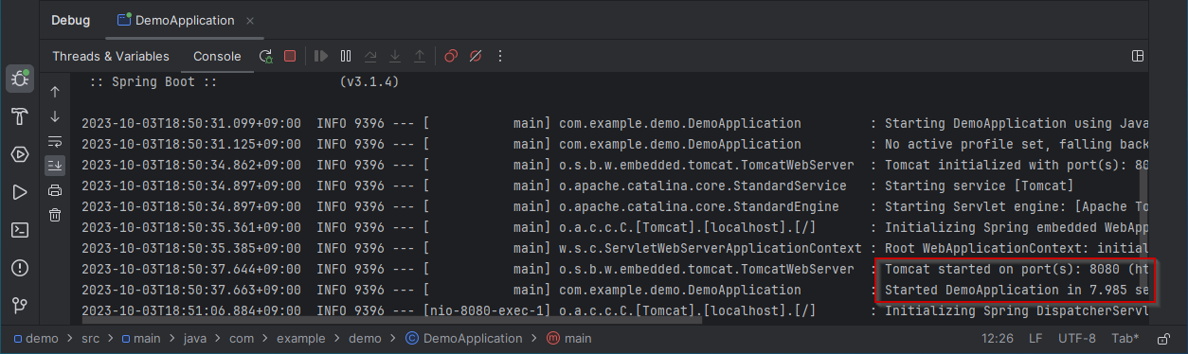Screen dimensions: 1188x354
Task: Open the debugger more options menu
Action: point(501,57)
